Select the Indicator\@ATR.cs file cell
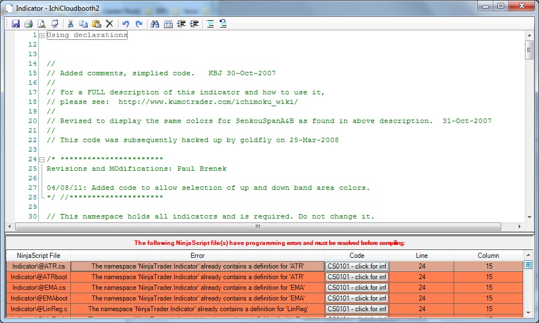The width and height of the screenshot is (539, 323). (38, 266)
